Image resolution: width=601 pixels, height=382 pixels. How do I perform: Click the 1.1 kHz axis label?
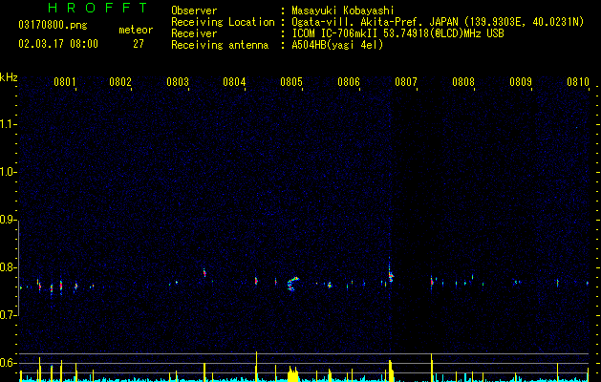pyautogui.click(x=8, y=124)
